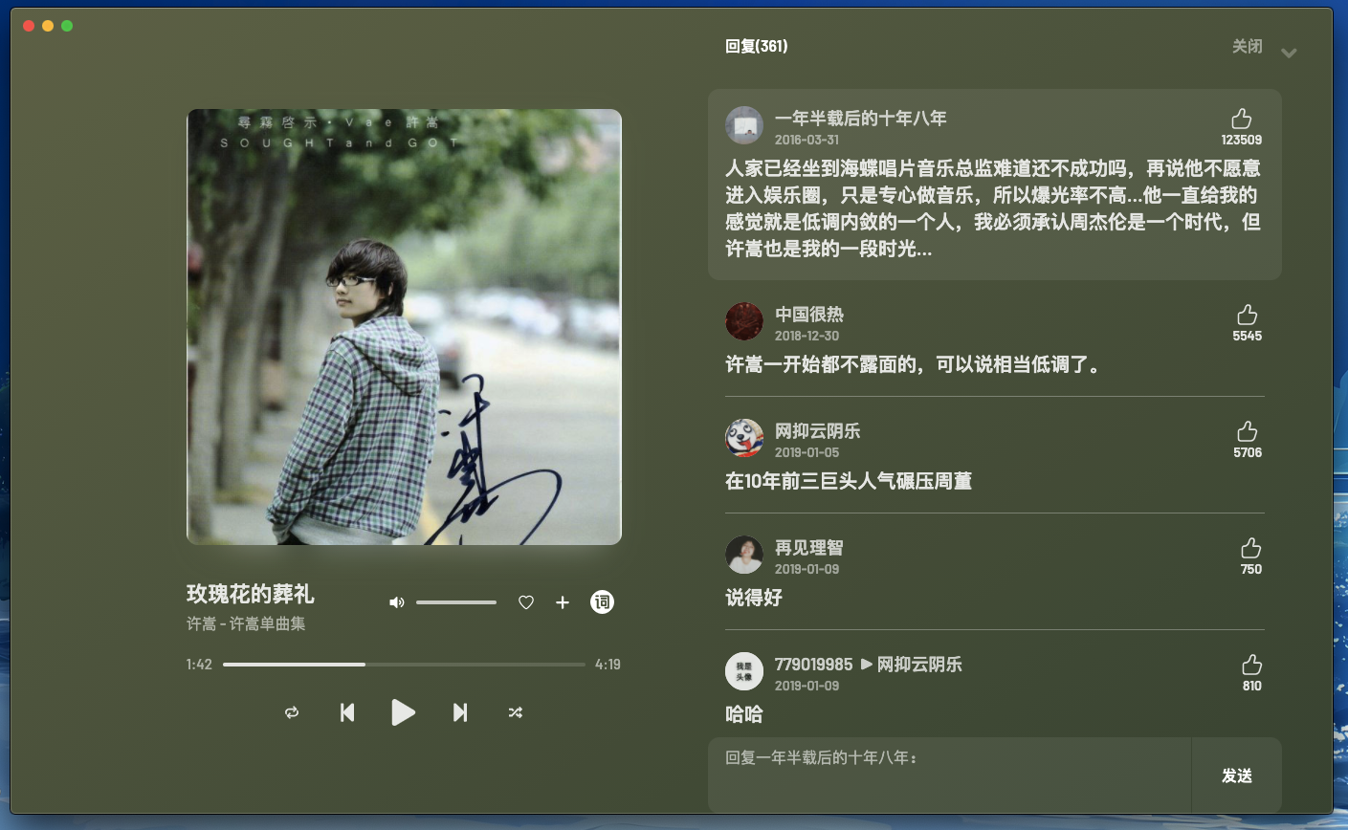Viewport: 1348px width, 830px height.
Task: Focus the reply input field
Action: tap(950, 775)
